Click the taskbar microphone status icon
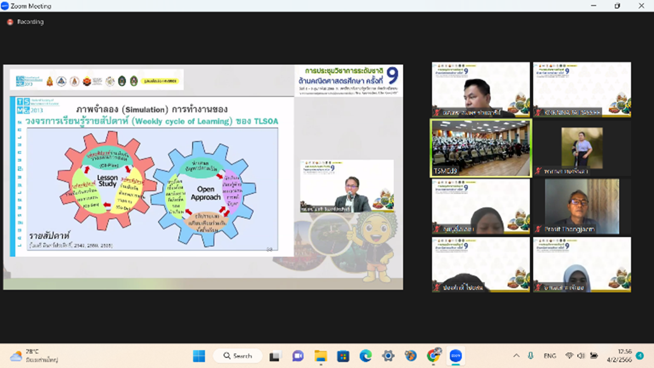Viewport: 654px width, 368px height. point(530,356)
